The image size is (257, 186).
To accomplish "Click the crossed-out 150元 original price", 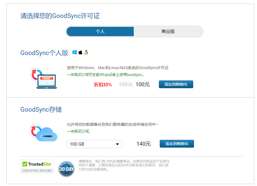I will tap(126, 85).
